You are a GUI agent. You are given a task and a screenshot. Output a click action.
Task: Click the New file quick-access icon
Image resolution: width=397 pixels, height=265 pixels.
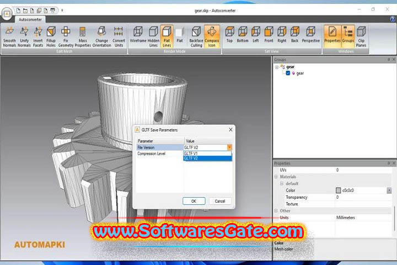point(19,10)
